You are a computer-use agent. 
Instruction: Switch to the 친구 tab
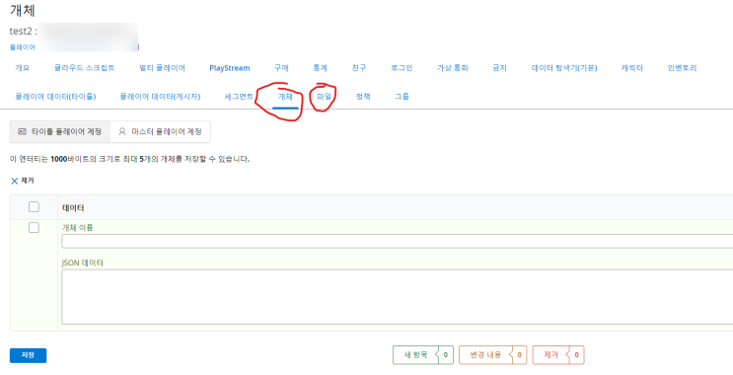359,68
